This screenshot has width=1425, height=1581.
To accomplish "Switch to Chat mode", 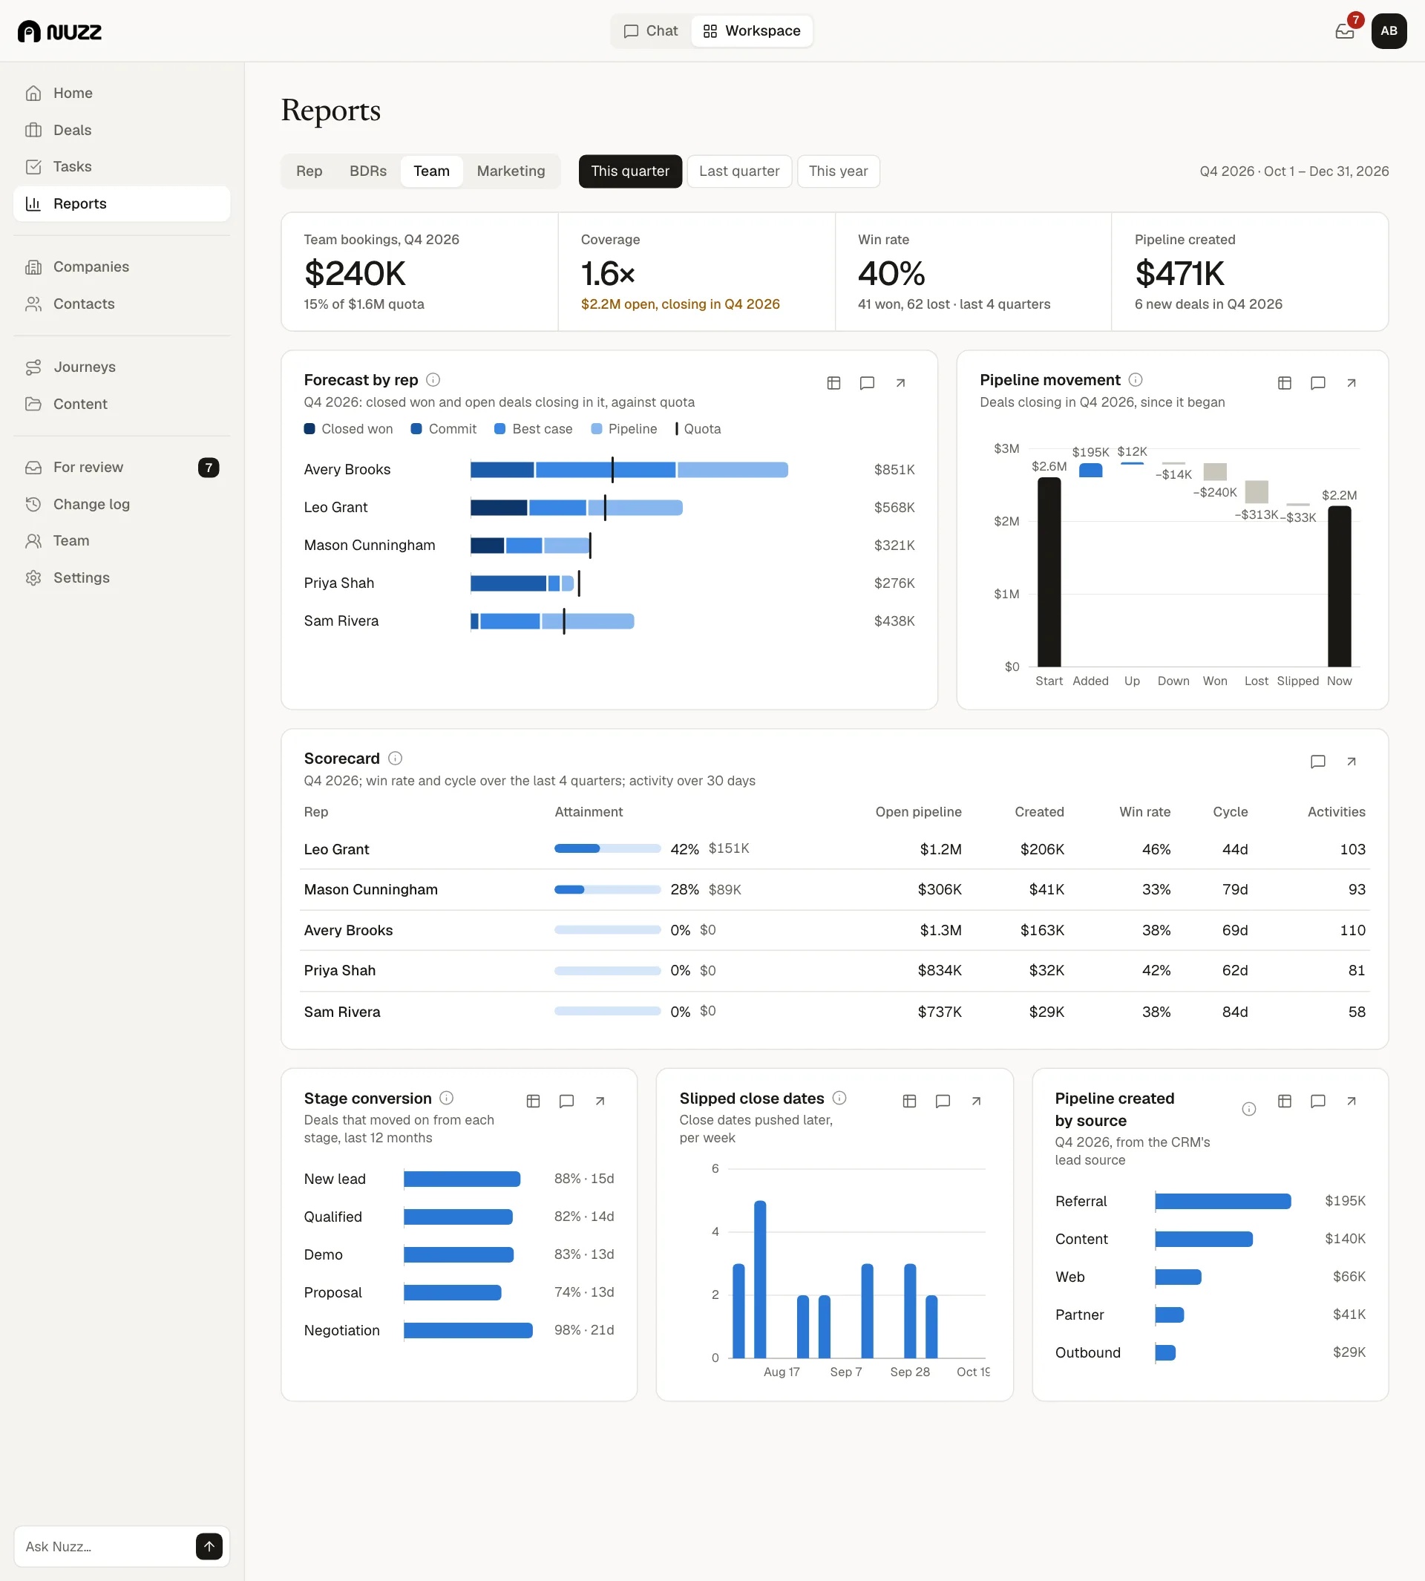I will point(651,31).
